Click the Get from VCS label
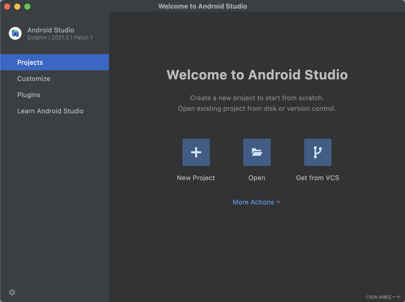This screenshot has width=405, height=302. point(318,178)
